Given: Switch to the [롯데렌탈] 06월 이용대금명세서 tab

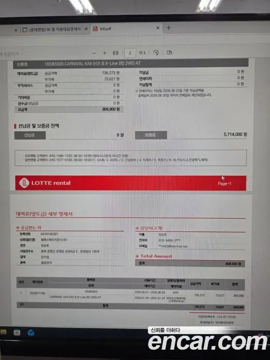Looking at the screenshot, I should tap(55, 29).
